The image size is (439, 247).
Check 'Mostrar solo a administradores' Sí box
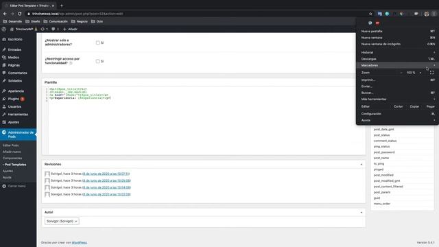97,43
